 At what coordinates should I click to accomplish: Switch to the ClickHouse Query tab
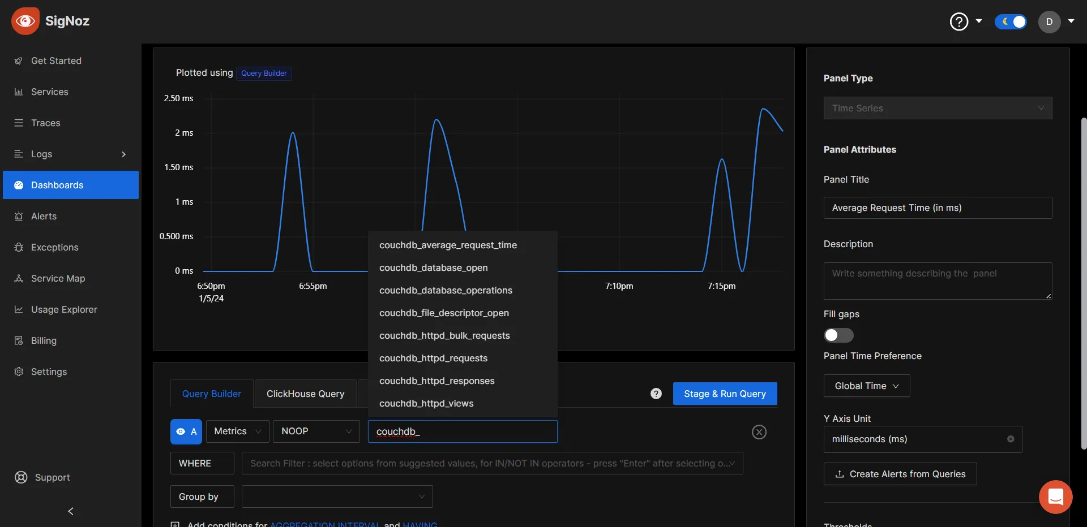click(305, 394)
